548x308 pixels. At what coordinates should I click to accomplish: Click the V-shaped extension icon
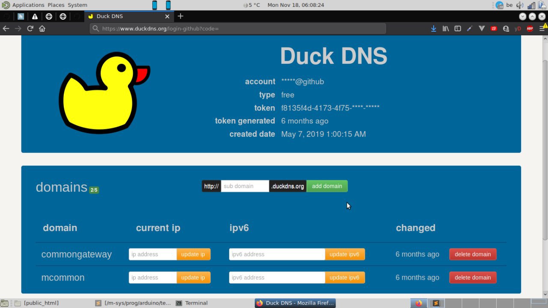click(482, 29)
